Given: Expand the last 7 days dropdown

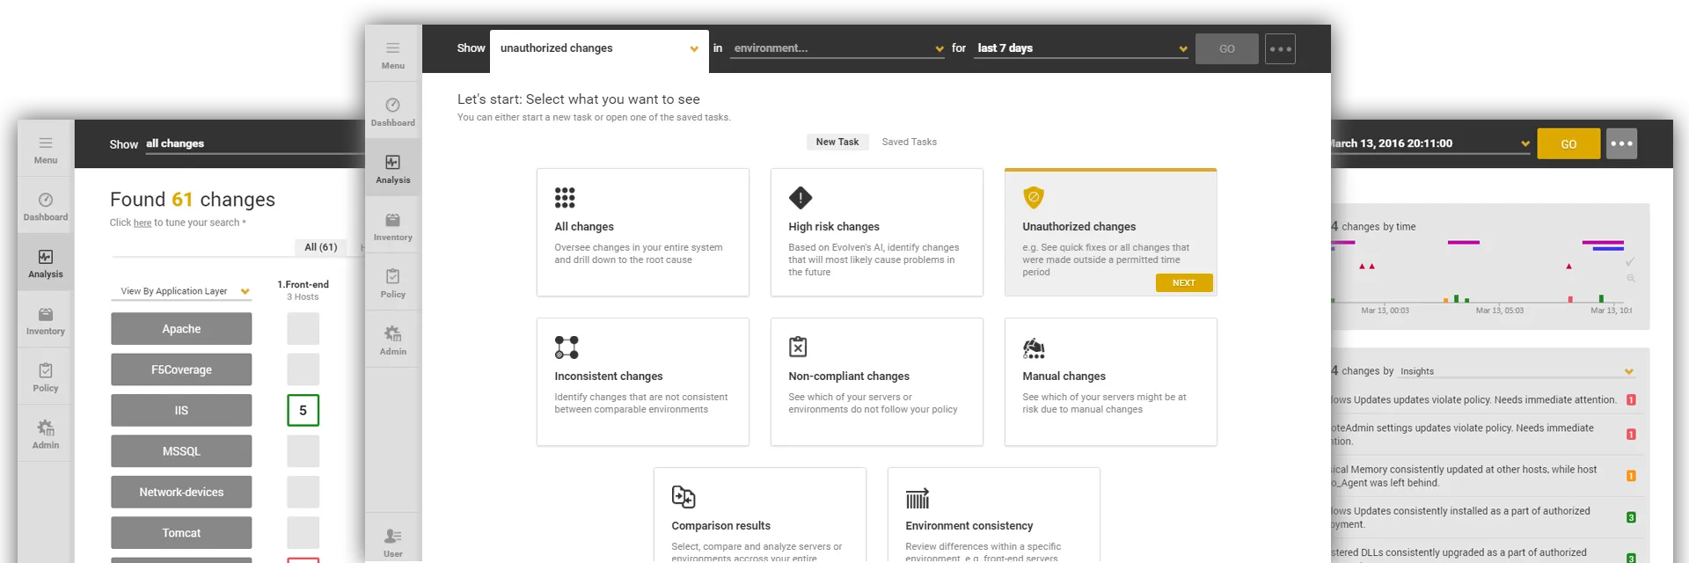Looking at the screenshot, I should click(x=1182, y=49).
